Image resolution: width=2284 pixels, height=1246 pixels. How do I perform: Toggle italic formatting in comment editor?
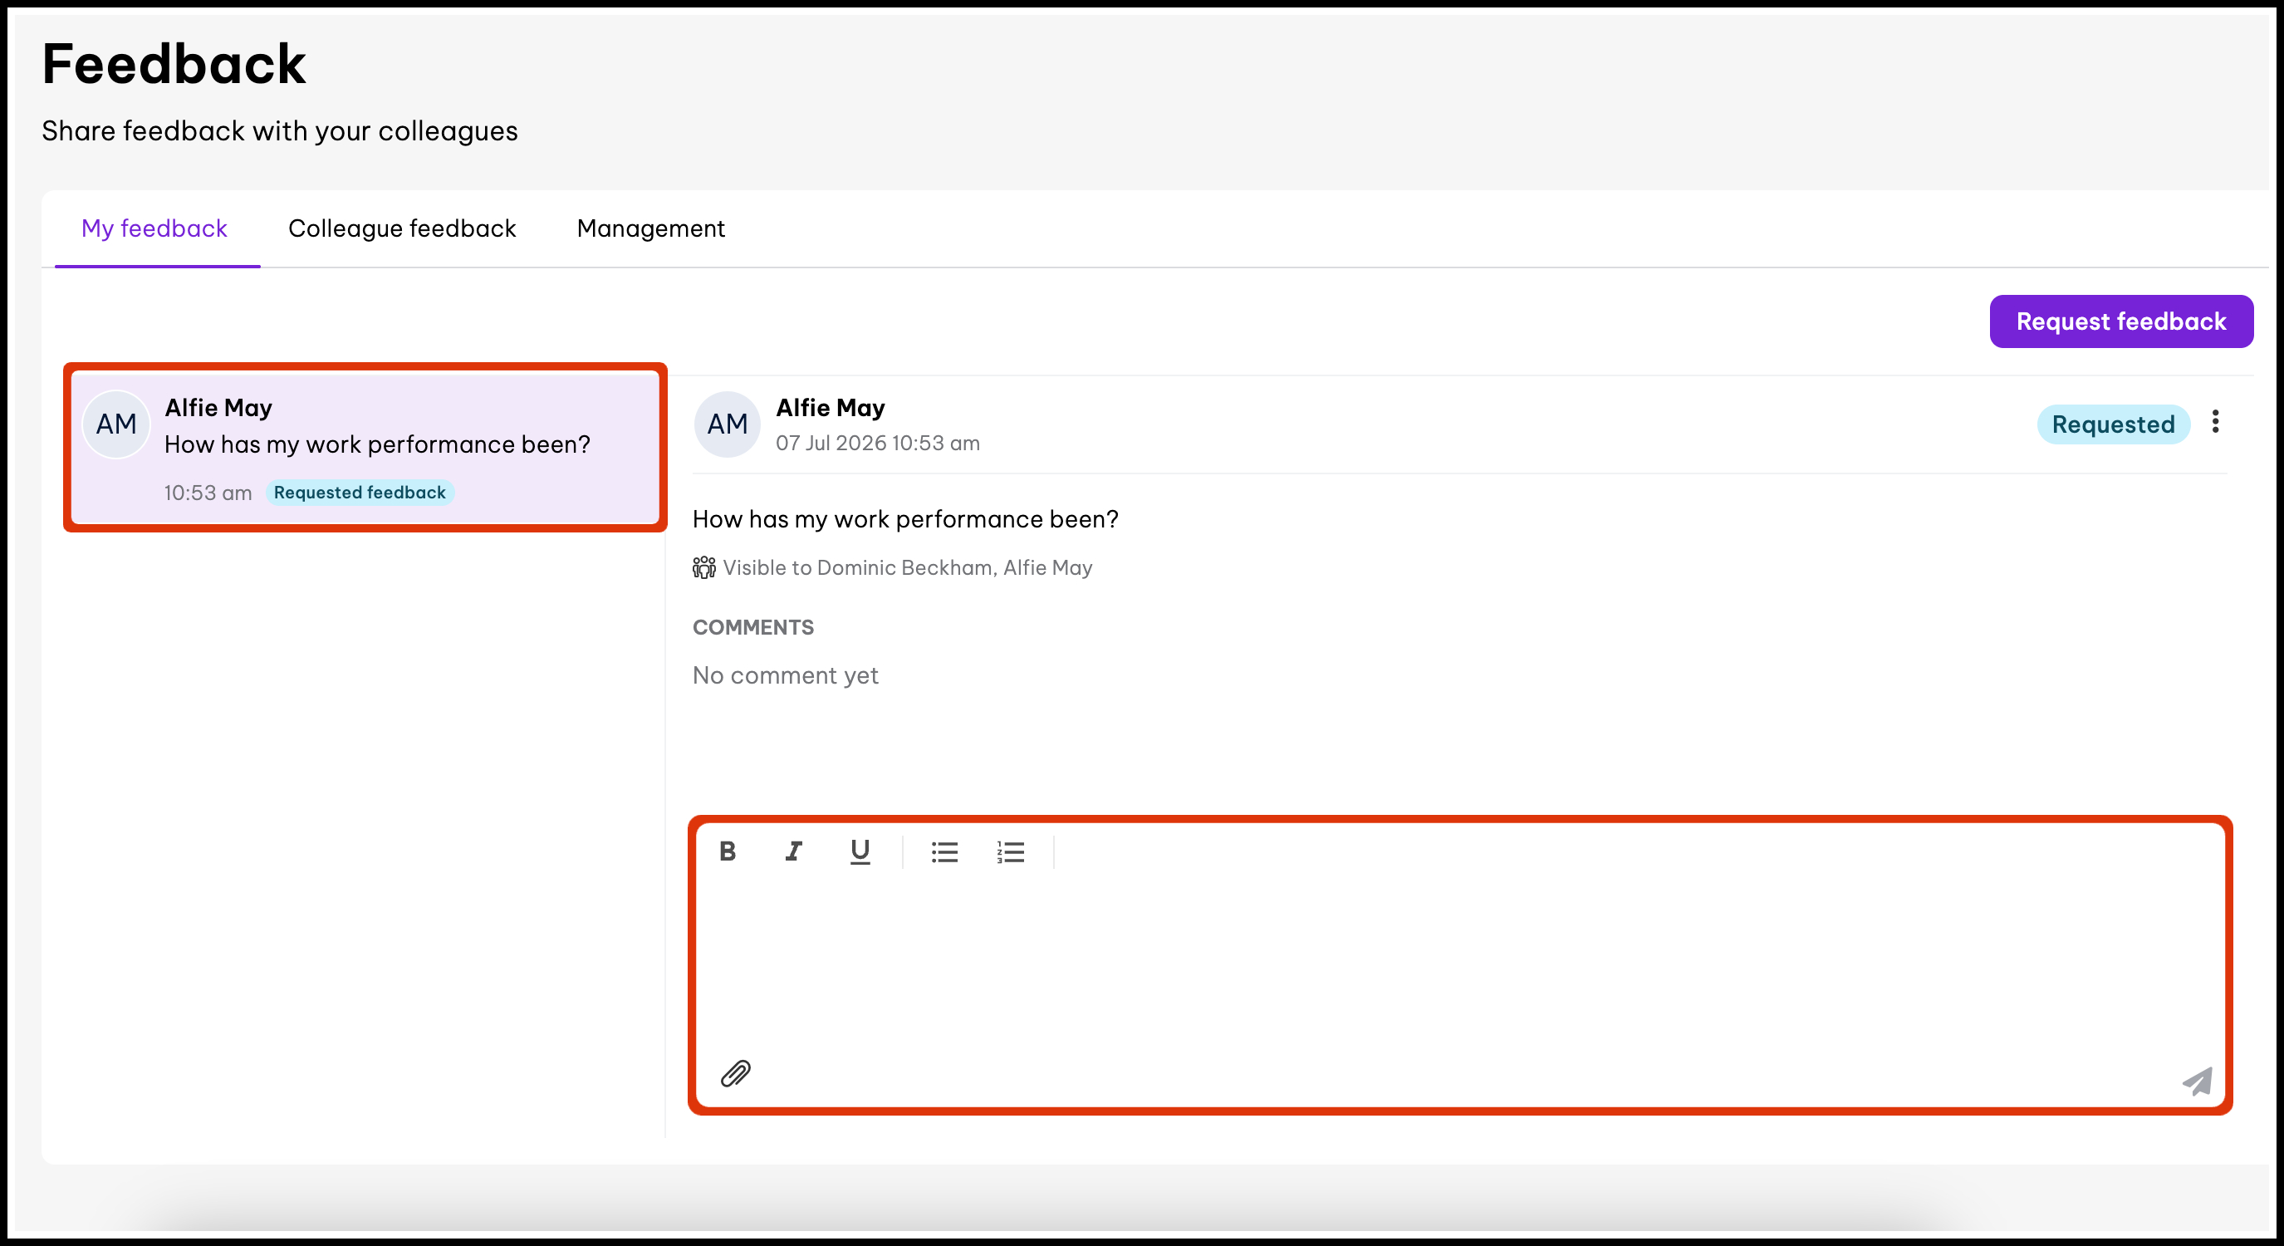(793, 851)
